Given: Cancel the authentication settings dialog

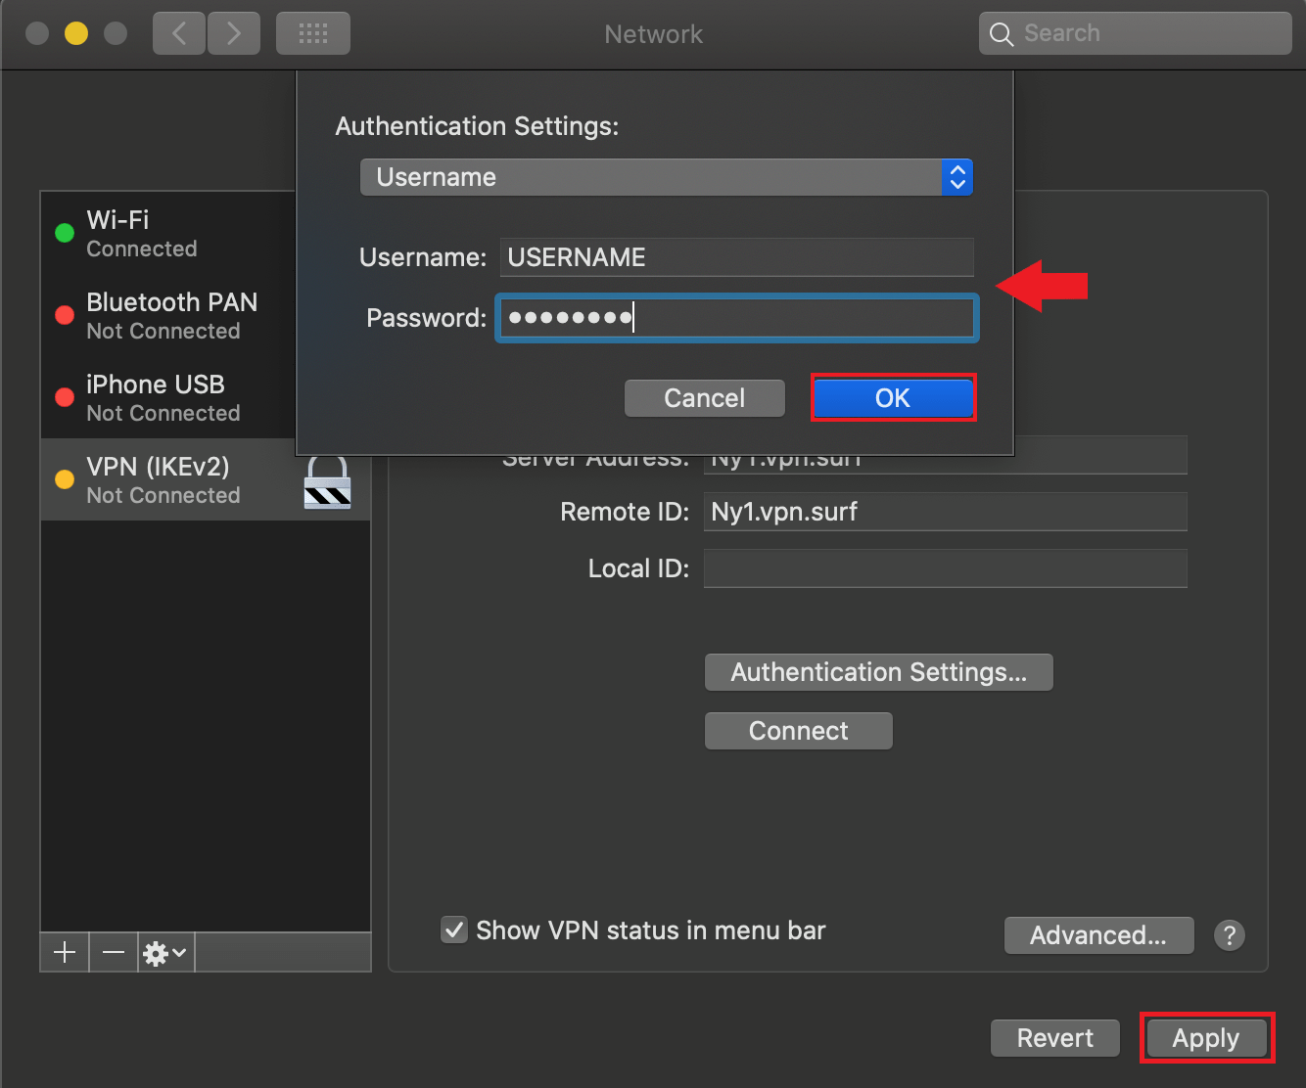Looking at the screenshot, I should [704, 398].
